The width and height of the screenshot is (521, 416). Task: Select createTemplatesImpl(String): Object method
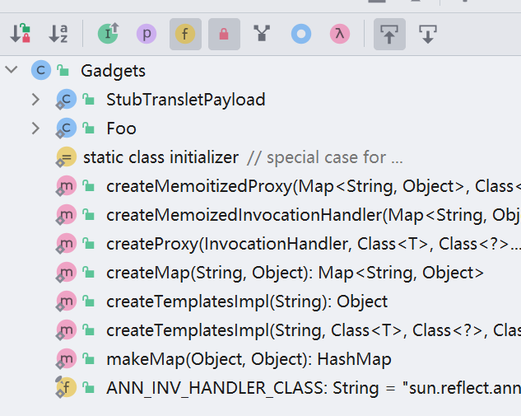(x=246, y=301)
